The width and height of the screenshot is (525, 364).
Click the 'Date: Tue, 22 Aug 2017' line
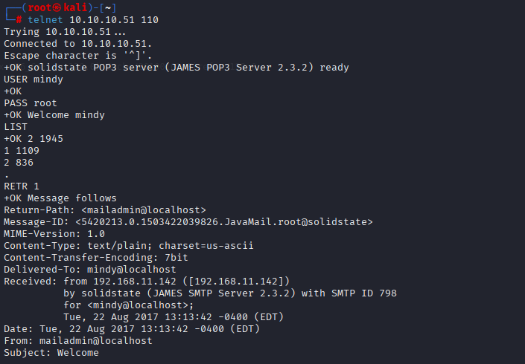tap(132, 329)
